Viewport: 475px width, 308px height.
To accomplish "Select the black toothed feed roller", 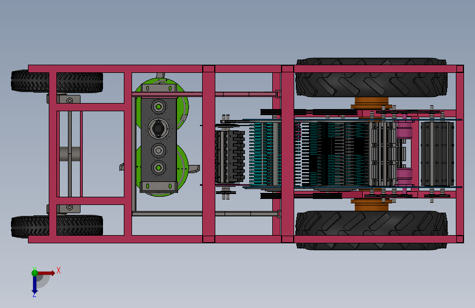I will coord(230,157).
